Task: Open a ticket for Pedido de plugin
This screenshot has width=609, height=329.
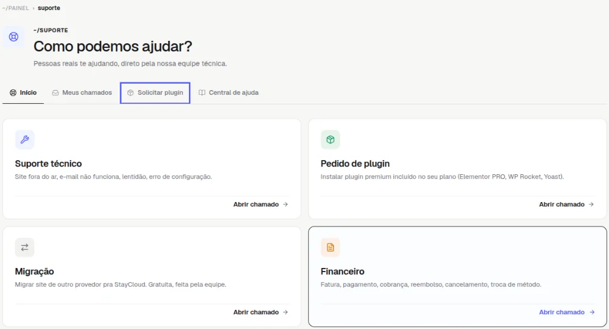Action: [566, 205]
